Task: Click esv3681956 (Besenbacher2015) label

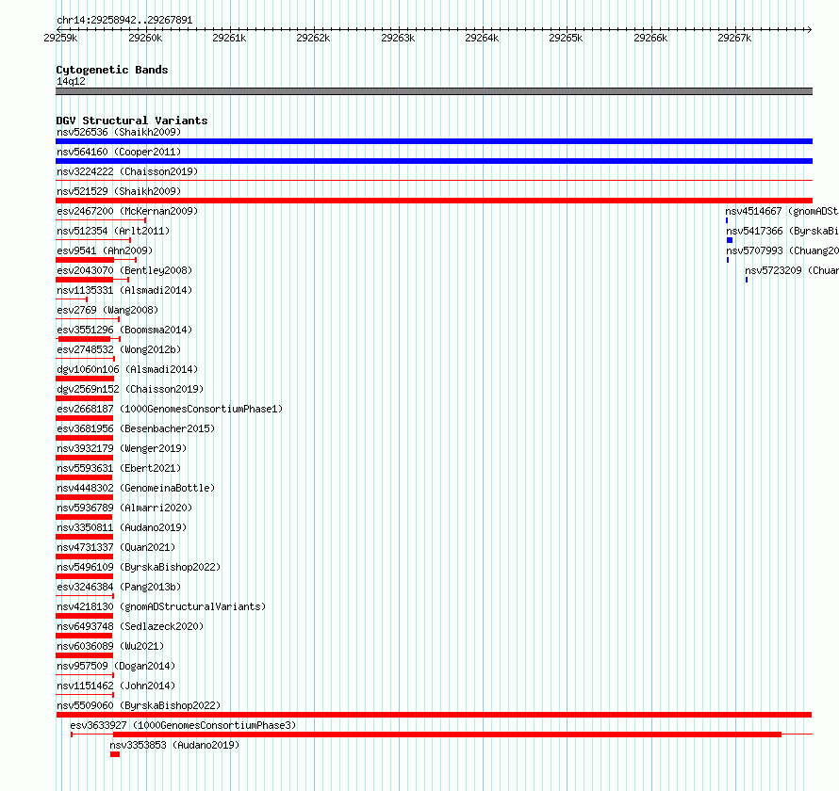Action: [x=136, y=428]
